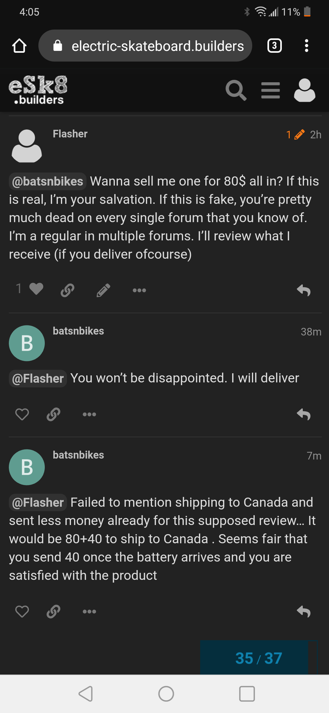Reply to Flasher's post
The width and height of the screenshot is (329, 713).
(303, 290)
